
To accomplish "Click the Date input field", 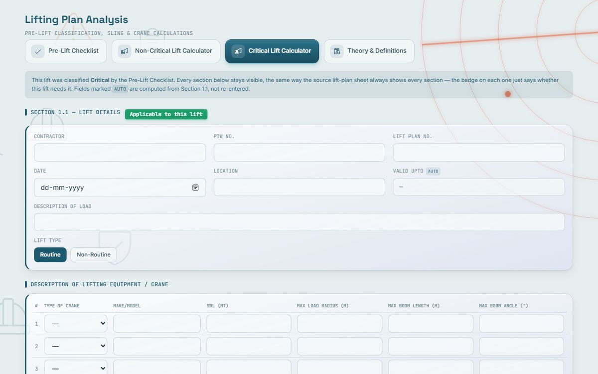I will coord(120,187).
